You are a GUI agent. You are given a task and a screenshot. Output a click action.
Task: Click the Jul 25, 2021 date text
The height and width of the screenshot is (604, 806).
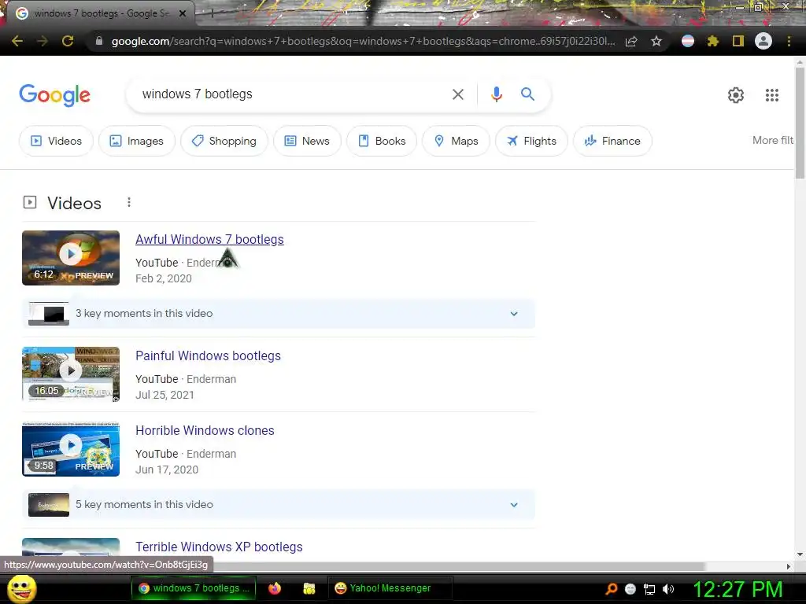pos(165,395)
